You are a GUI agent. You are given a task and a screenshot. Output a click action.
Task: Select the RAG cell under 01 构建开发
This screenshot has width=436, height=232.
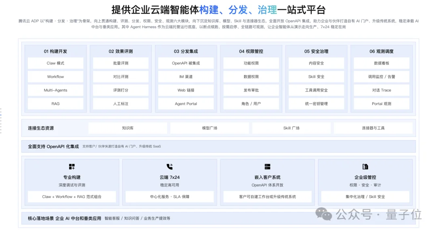pos(55,104)
